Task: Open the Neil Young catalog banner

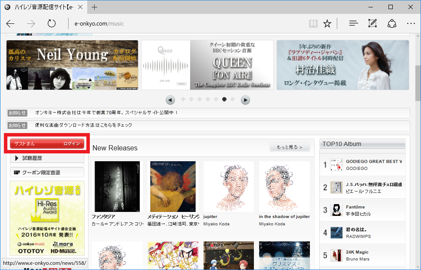Action: pyautogui.click(x=72, y=65)
